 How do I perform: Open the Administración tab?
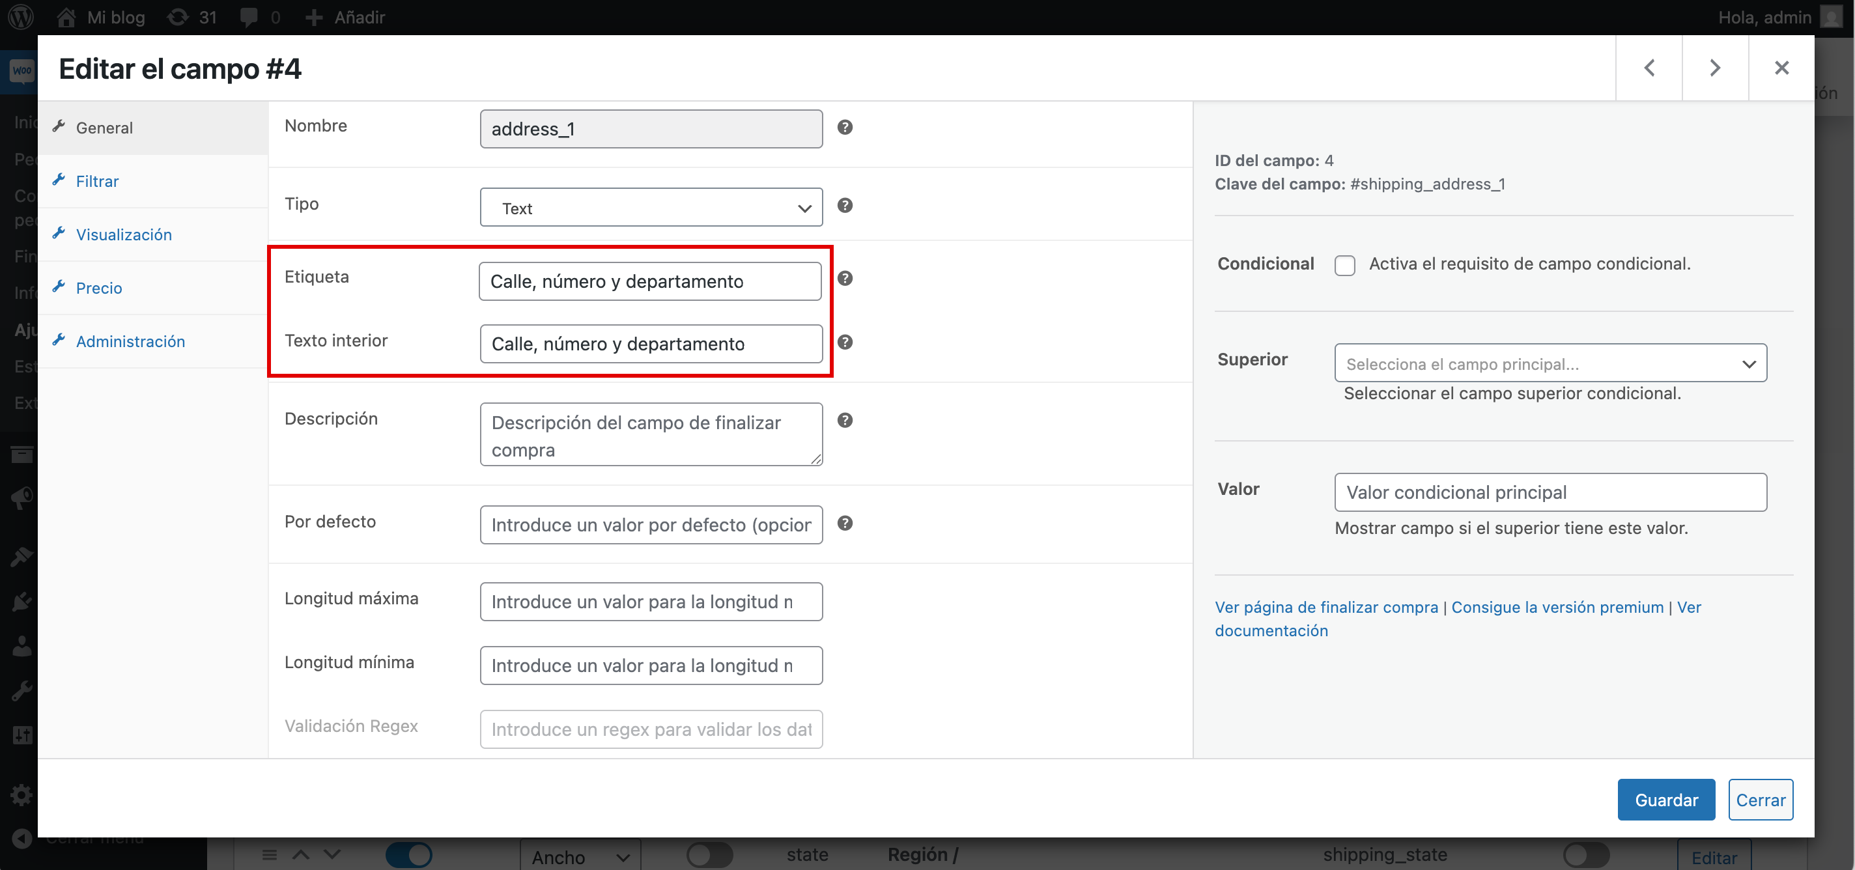click(x=130, y=341)
